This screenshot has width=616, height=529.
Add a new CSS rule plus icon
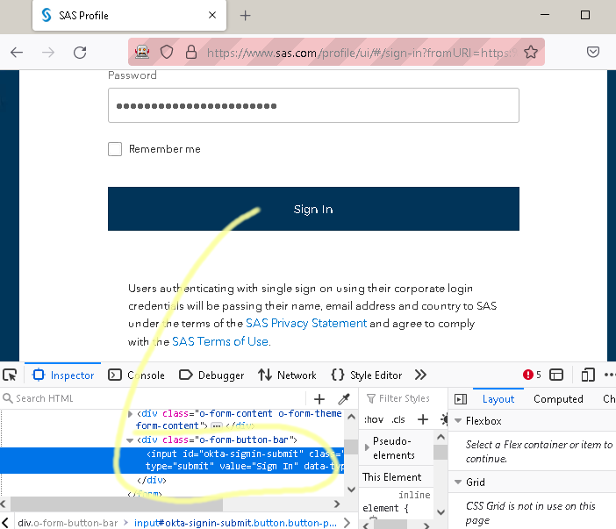[423, 419]
